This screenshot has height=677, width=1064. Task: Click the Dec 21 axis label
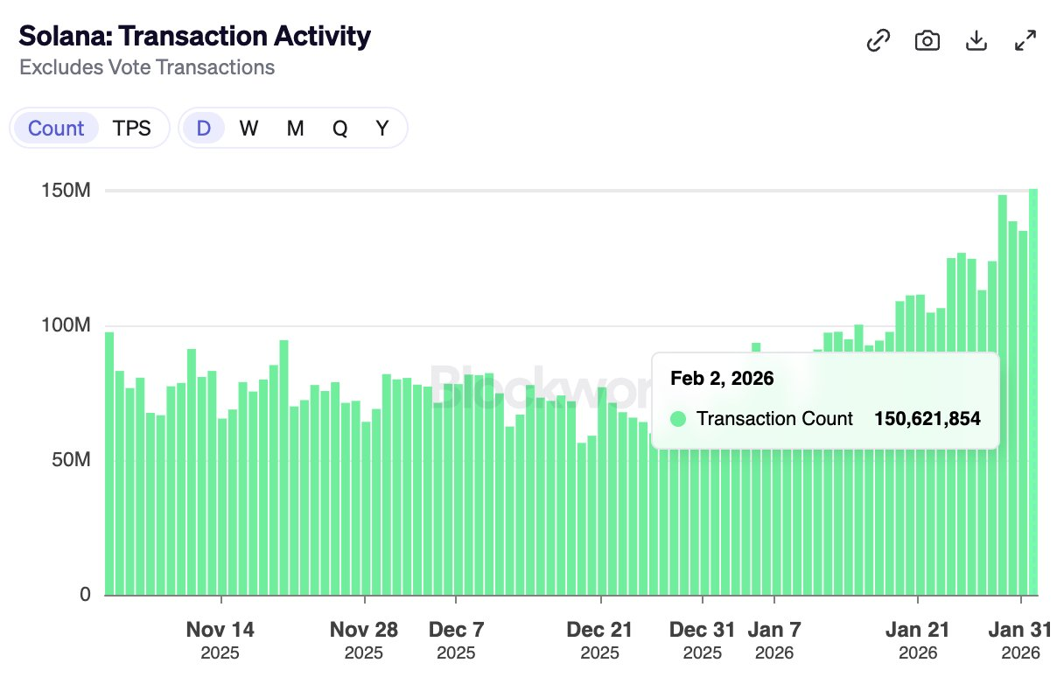tap(599, 630)
